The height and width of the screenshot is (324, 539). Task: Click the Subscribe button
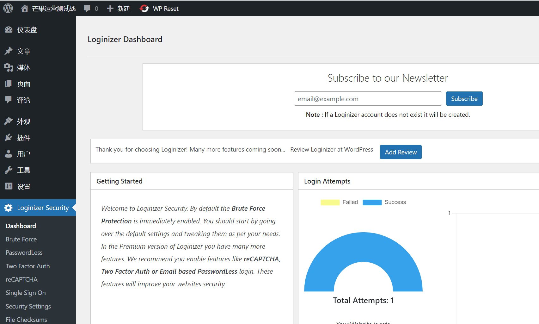pyautogui.click(x=464, y=99)
